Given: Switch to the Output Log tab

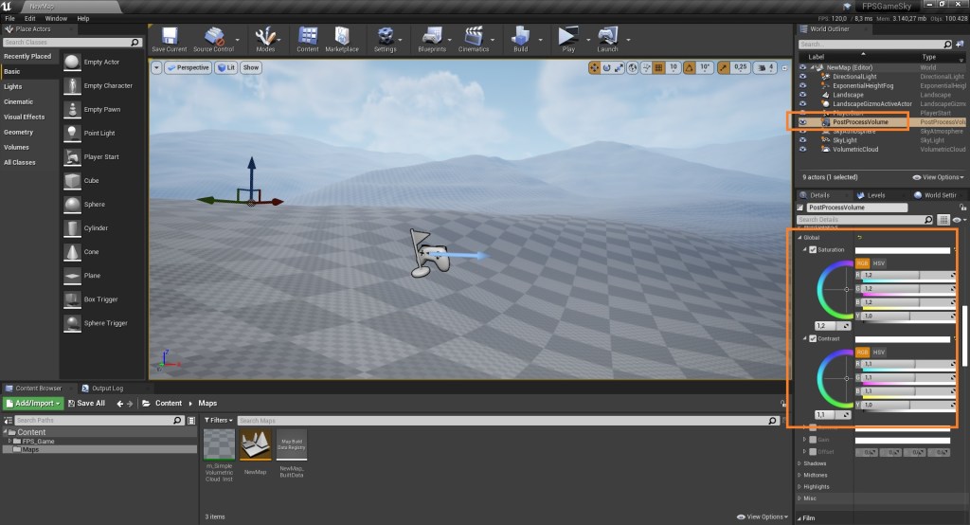Looking at the screenshot, I should click(x=105, y=388).
